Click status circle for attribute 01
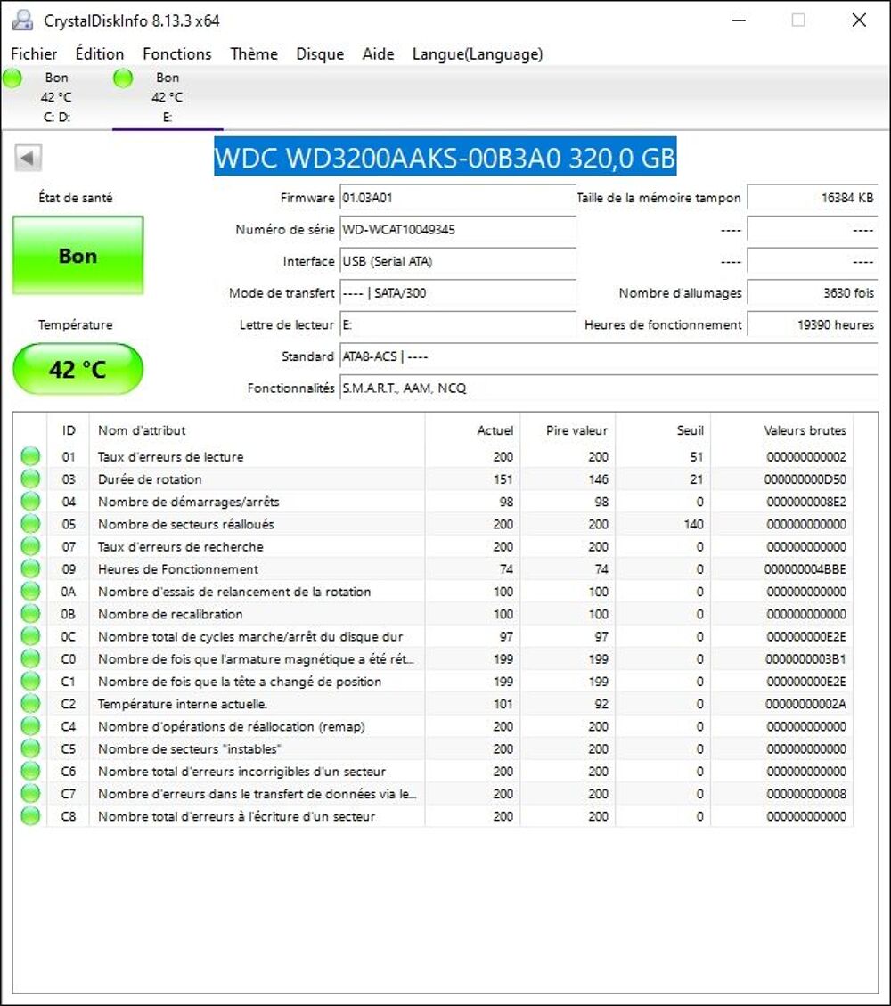 point(30,456)
